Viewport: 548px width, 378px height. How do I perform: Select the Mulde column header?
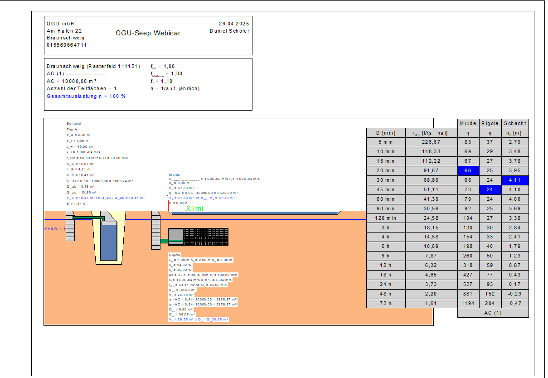(468, 123)
